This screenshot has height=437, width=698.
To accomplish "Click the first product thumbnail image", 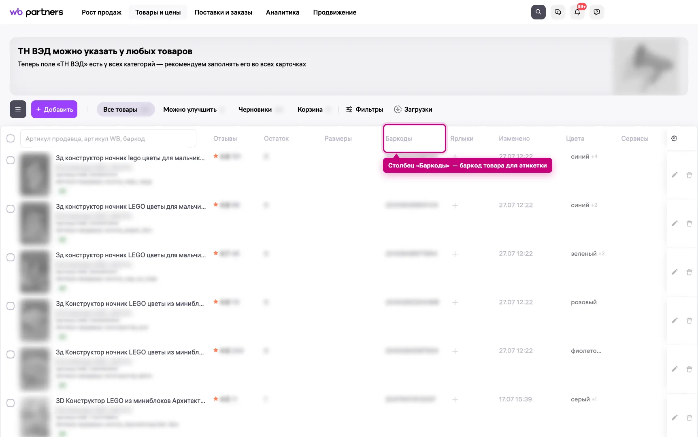I will click(35, 174).
